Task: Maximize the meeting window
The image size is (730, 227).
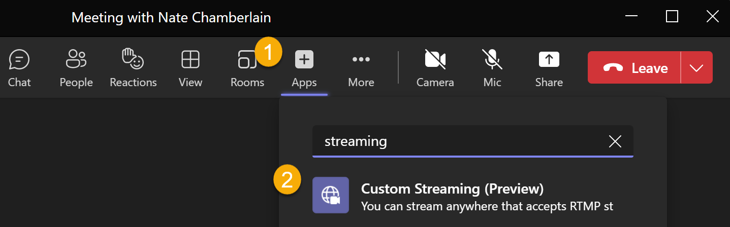Action: coord(672,17)
